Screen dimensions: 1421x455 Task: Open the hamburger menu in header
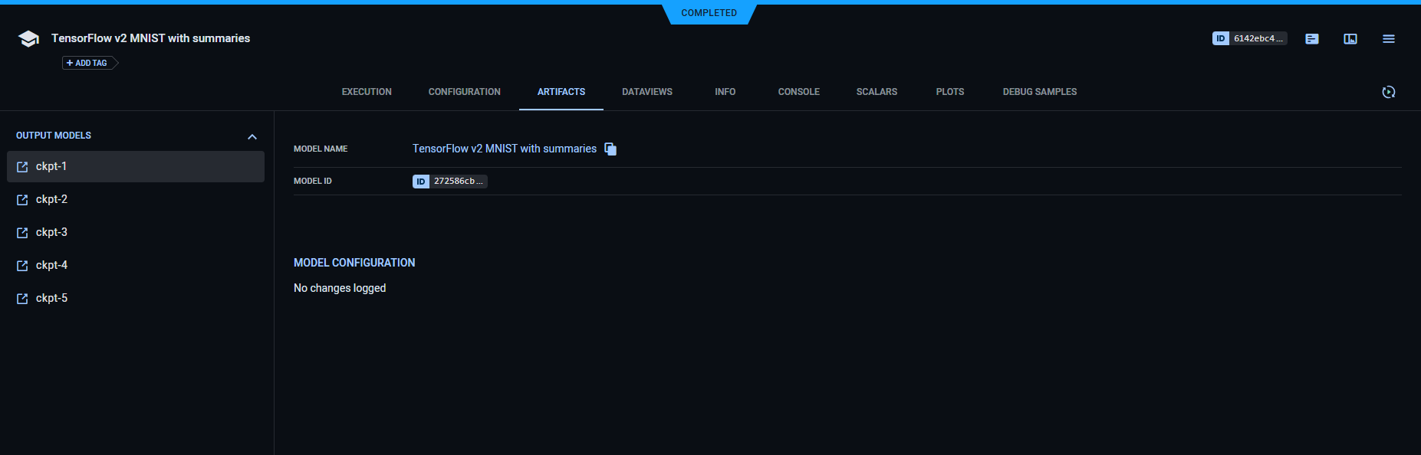(1389, 39)
